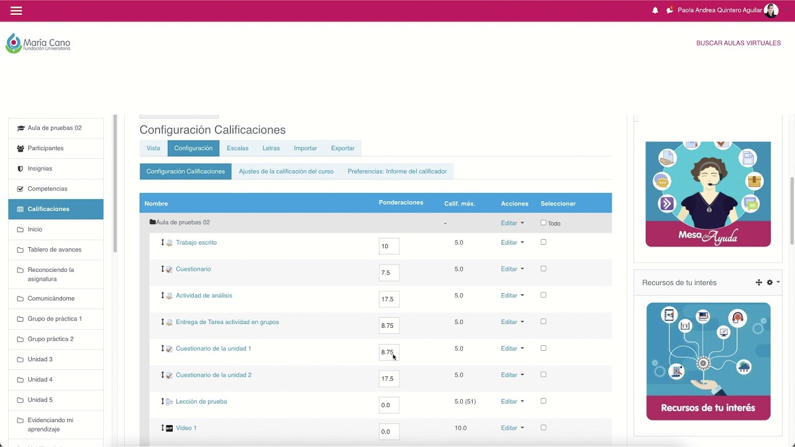This screenshot has height=447, width=795.
Task: Check the Cuestionario de la unidad 2 box
Action: pos(543,374)
